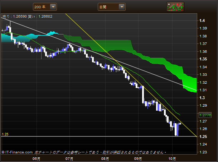Open the chart indicator settings icon
218x162 pixels.
175,7
